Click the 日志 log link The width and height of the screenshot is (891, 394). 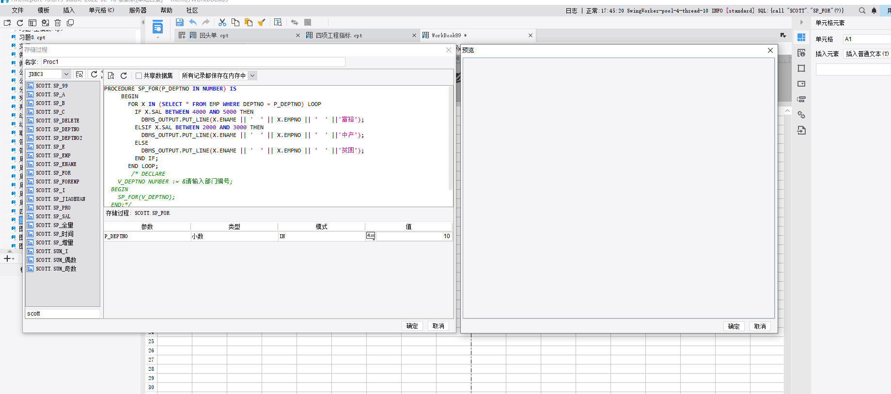point(571,11)
